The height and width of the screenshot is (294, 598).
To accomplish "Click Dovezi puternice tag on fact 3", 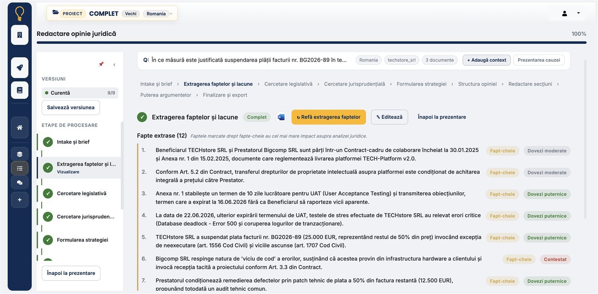I will [547, 194].
